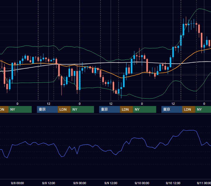Viewport: 211px width, 186px height.
Task: Click hour label 12 above 9/9 12:00
Action: pos(111,104)
